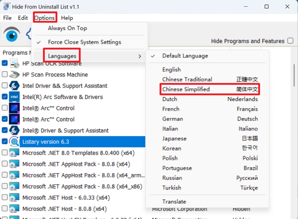Open the File menu
The width and height of the screenshot is (298, 219).
[7, 18]
